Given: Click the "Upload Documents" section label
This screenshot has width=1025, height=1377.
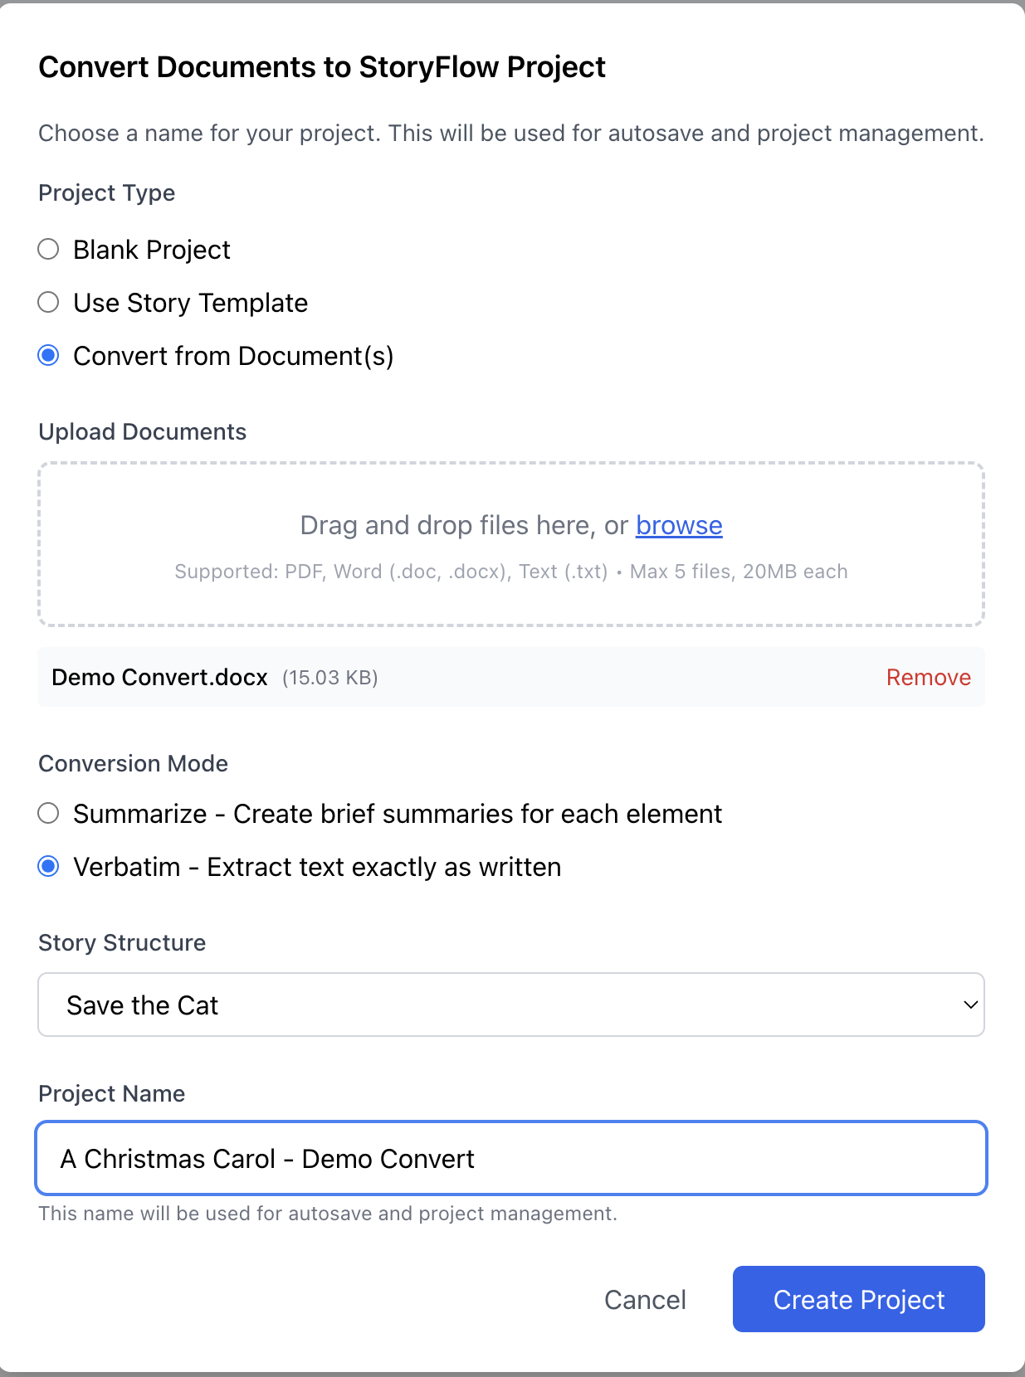Looking at the screenshot, I should pos(141,431).
